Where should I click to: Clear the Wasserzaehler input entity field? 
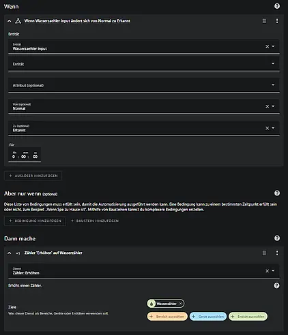267,46
